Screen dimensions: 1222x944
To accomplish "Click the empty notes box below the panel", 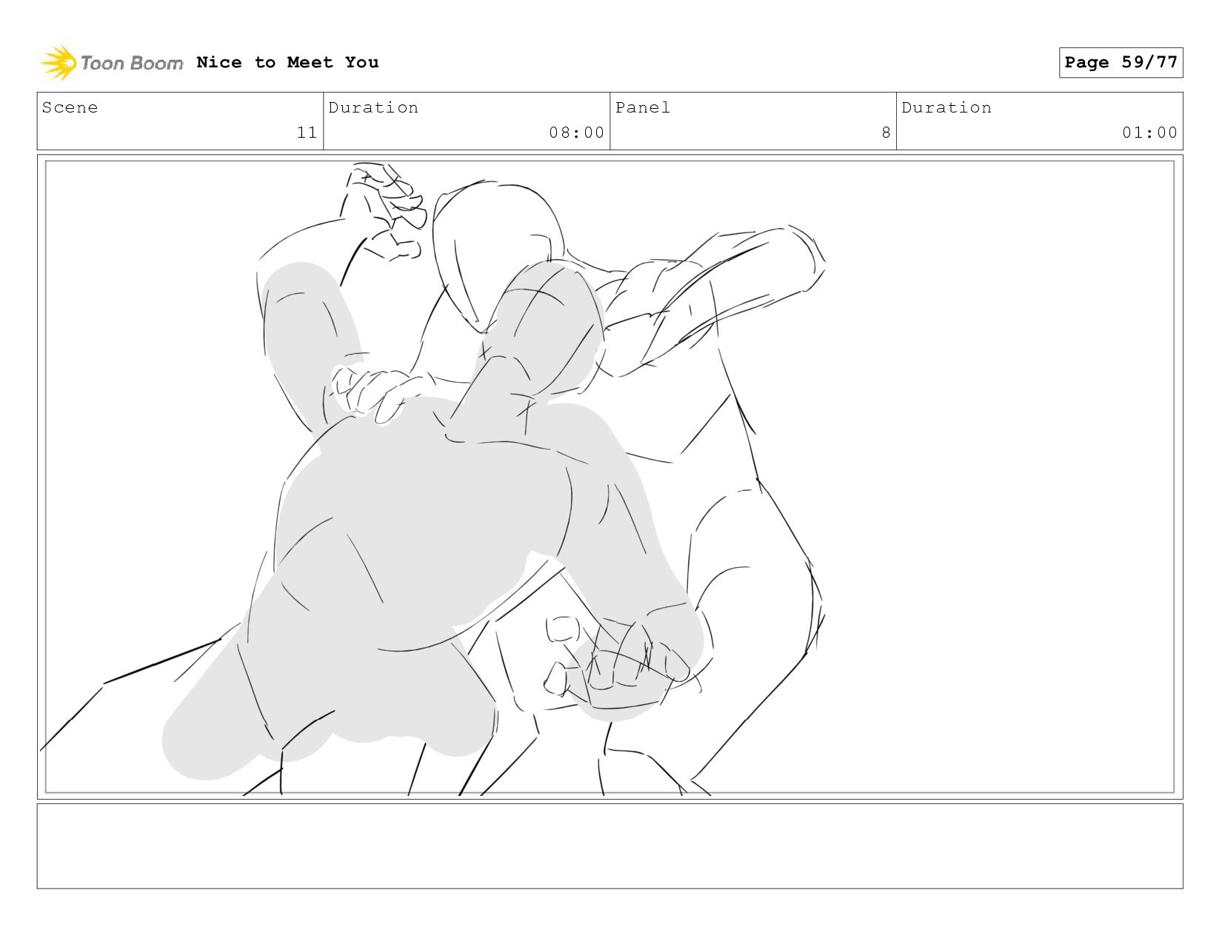I will click(610, 846).
